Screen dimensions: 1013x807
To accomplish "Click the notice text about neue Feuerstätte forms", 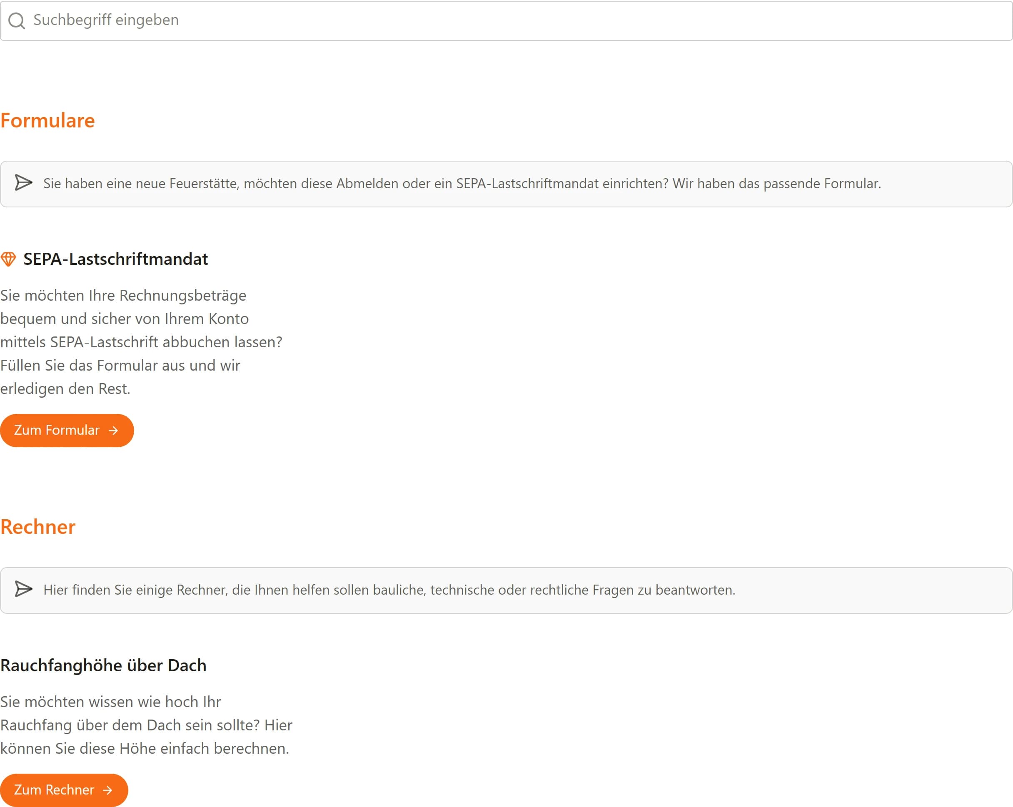I will point(462,183).
